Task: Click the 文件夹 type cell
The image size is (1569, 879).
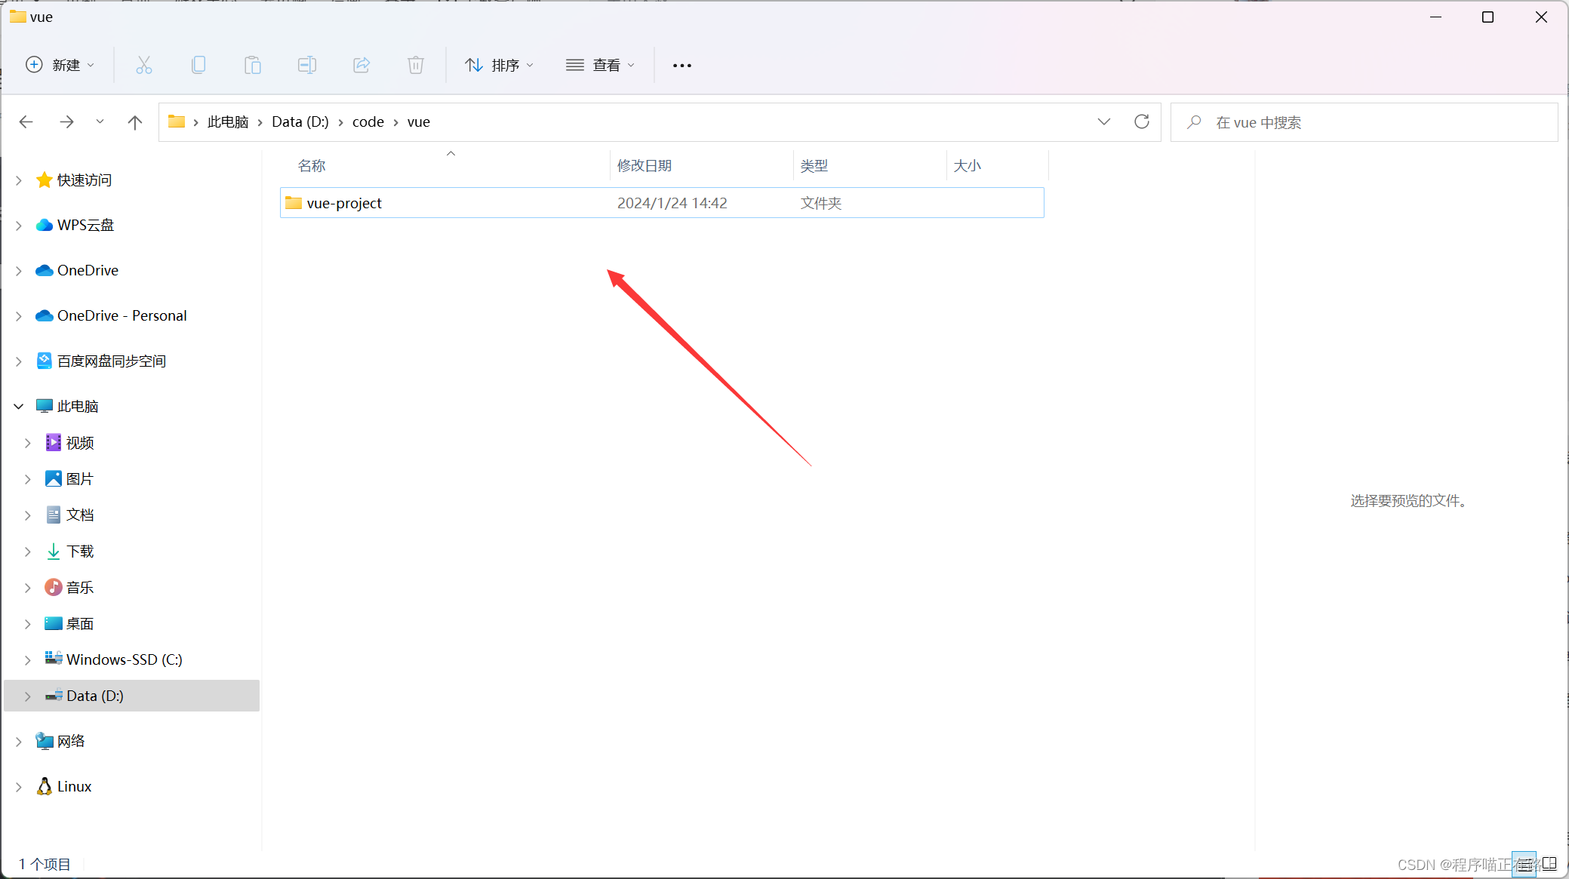Action: 821,203
